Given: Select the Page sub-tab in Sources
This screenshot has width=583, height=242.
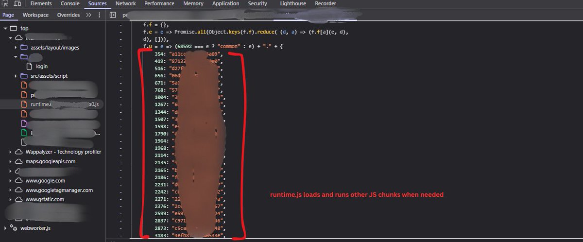Looking at the screenshot, I should [8, 15].
